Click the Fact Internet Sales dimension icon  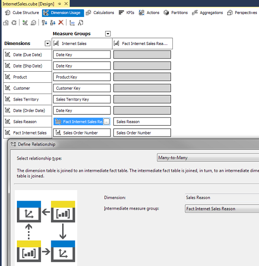pyautogui.click(x=8, y=133)
